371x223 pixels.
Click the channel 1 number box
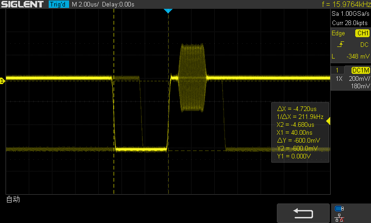(x=337, y=70)
